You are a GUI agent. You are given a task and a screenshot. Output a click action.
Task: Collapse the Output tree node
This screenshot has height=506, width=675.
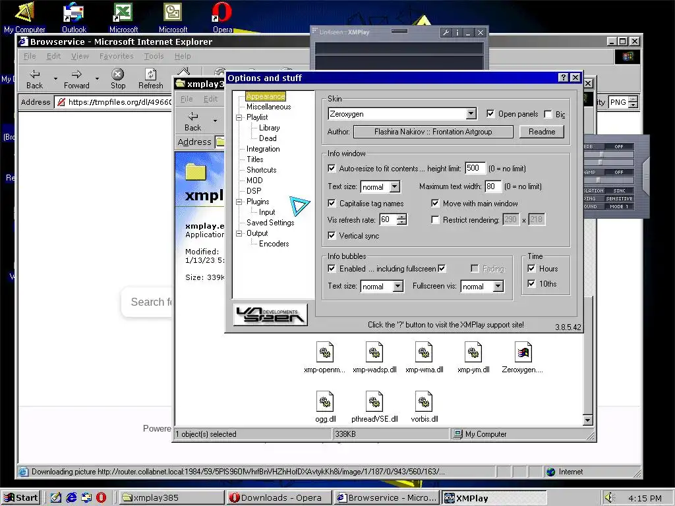[x=239, y=234]
